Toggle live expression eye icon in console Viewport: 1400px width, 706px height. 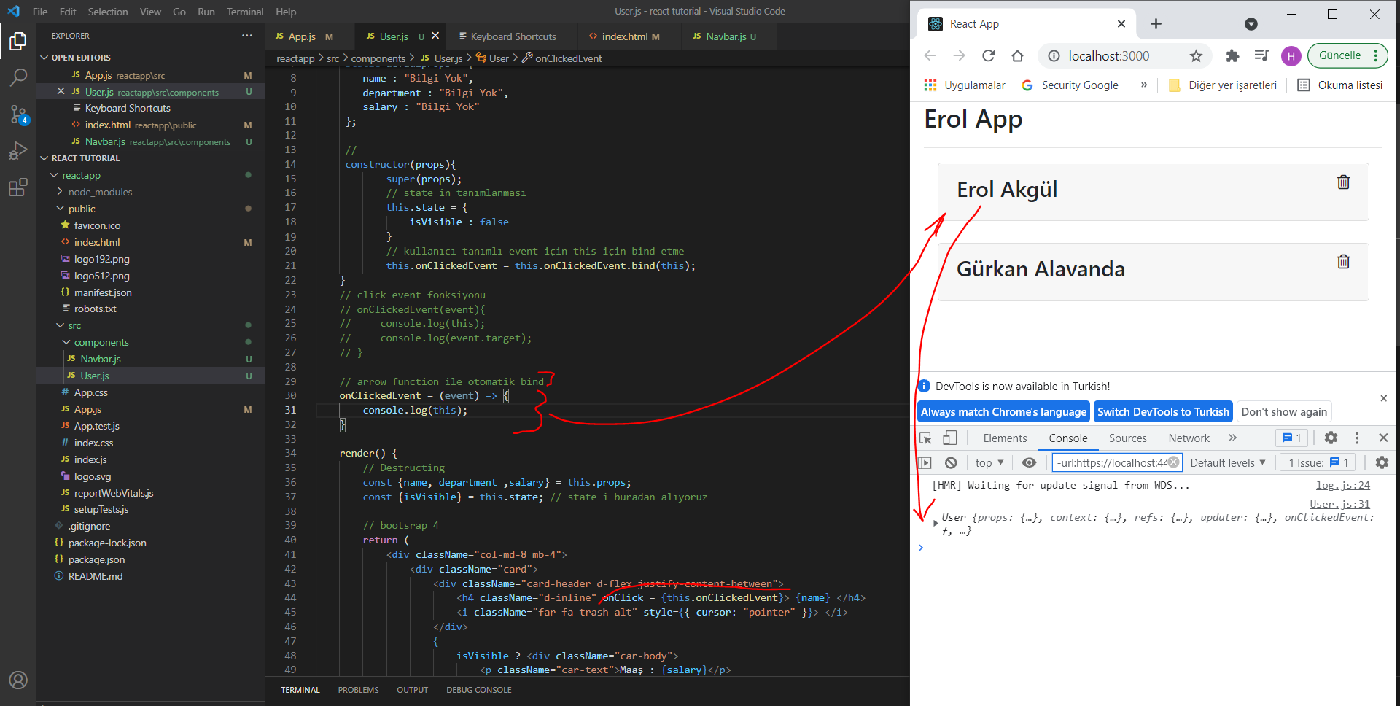pyautogui.click(x=1029, y=463)
